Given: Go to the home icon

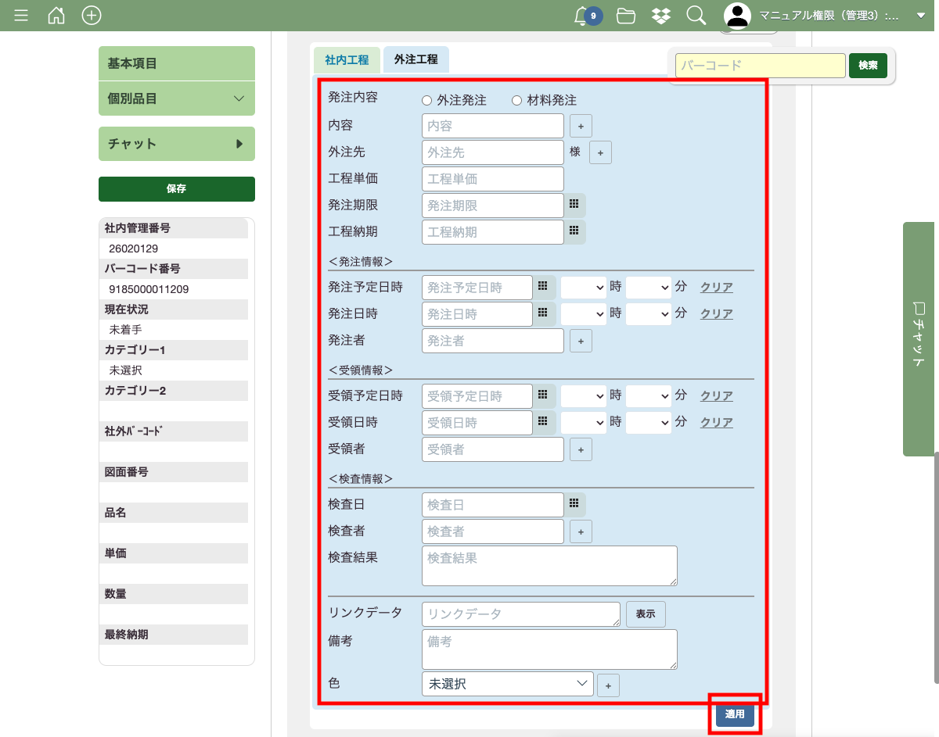Looking at the screenshot, I should tap(56, 16).
